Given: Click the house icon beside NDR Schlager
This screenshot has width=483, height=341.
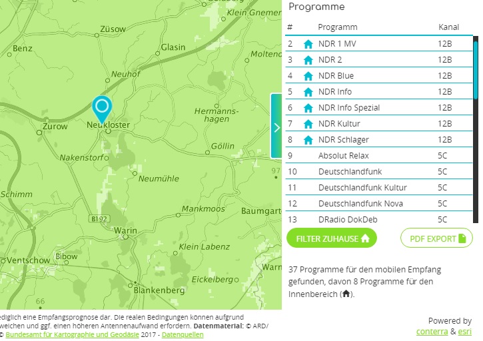Looking at the screenshot, I should [x=308, y=140].
